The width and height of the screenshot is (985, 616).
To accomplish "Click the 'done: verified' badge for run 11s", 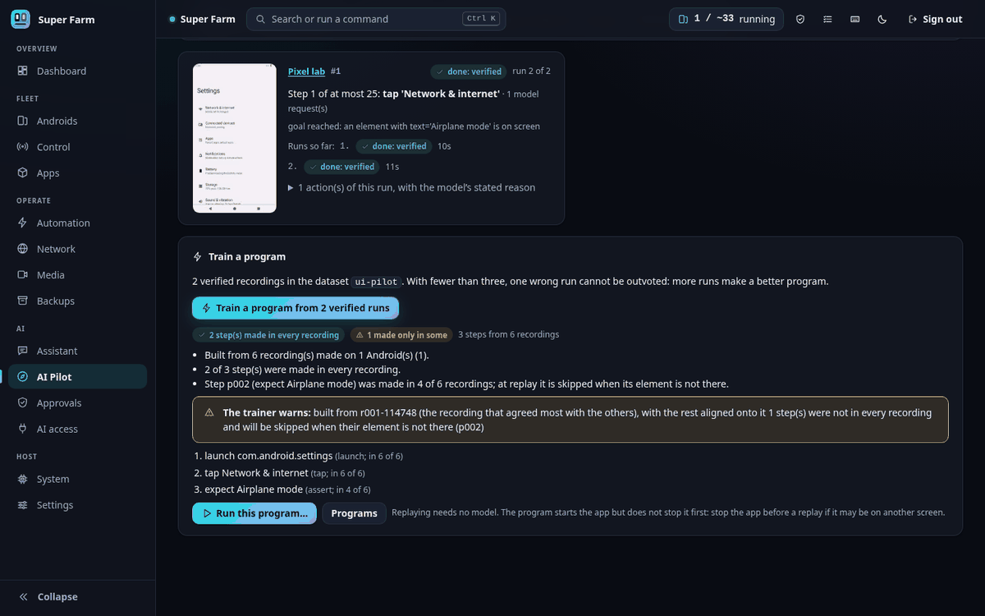I will click(x=342, y=167).
